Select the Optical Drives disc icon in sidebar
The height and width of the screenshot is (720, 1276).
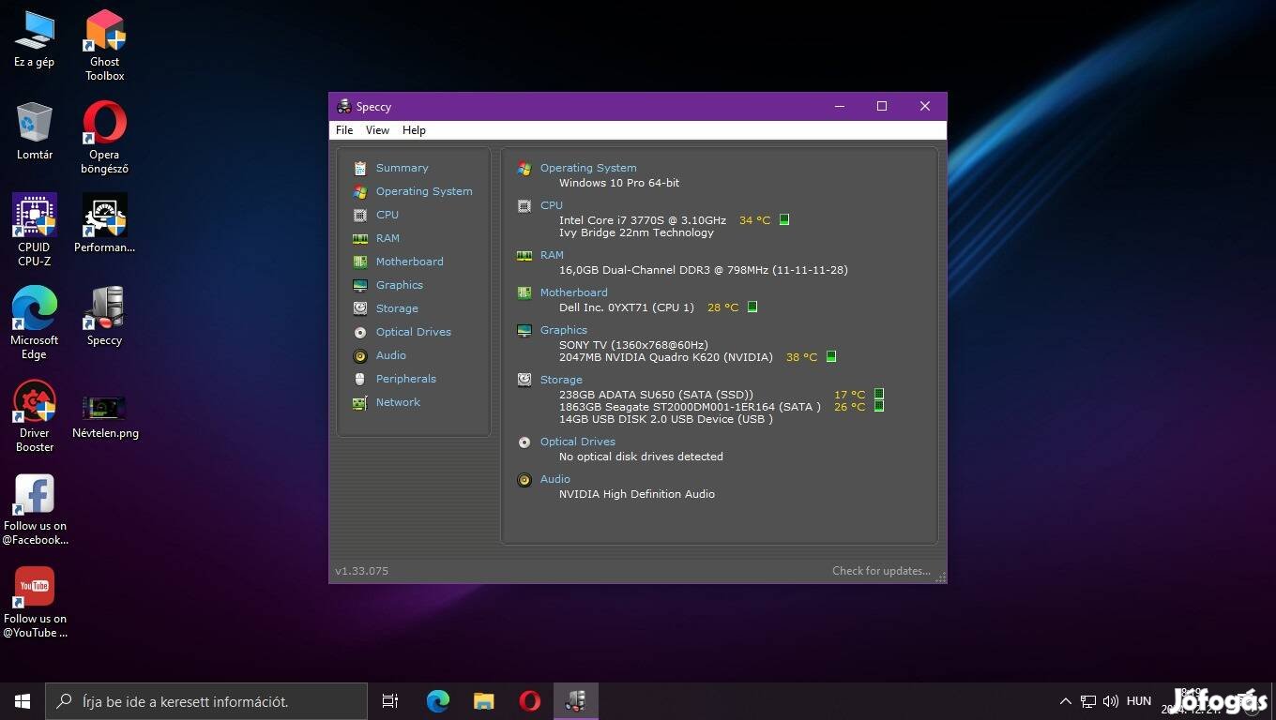point(360,333)
